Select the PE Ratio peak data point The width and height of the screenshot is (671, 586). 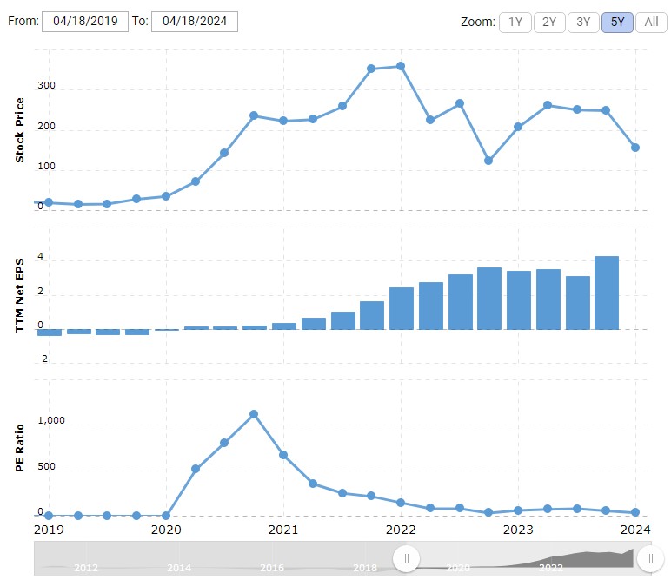254,414
